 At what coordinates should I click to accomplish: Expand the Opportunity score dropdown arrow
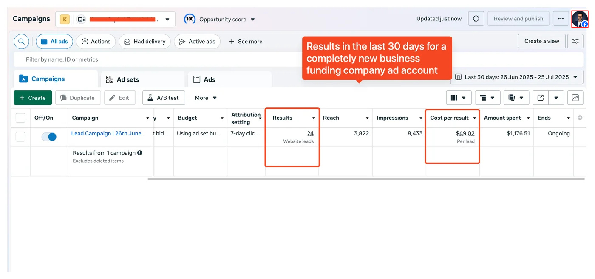click(253, 20)
